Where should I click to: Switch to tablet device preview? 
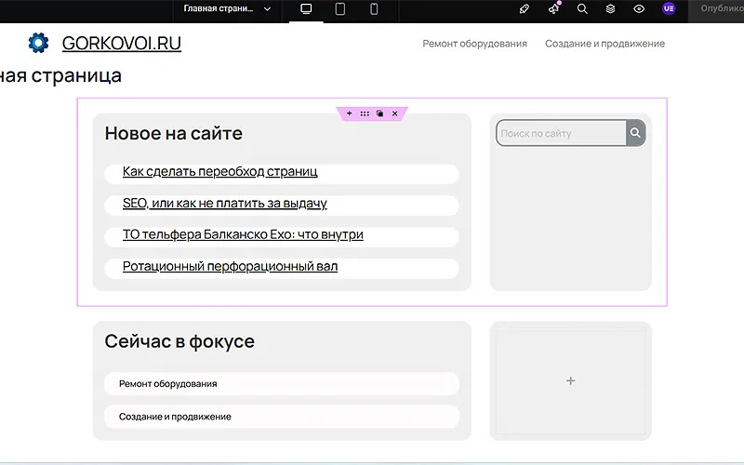[x=339, y=9]
